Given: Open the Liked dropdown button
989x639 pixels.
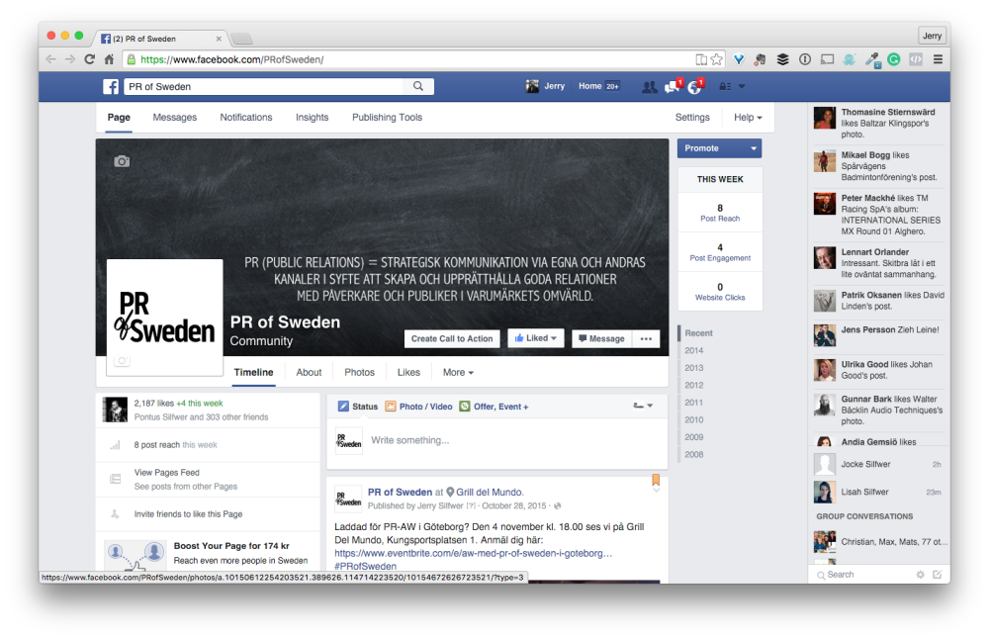Looking at the screenshot, I should (x=535, y=338).
